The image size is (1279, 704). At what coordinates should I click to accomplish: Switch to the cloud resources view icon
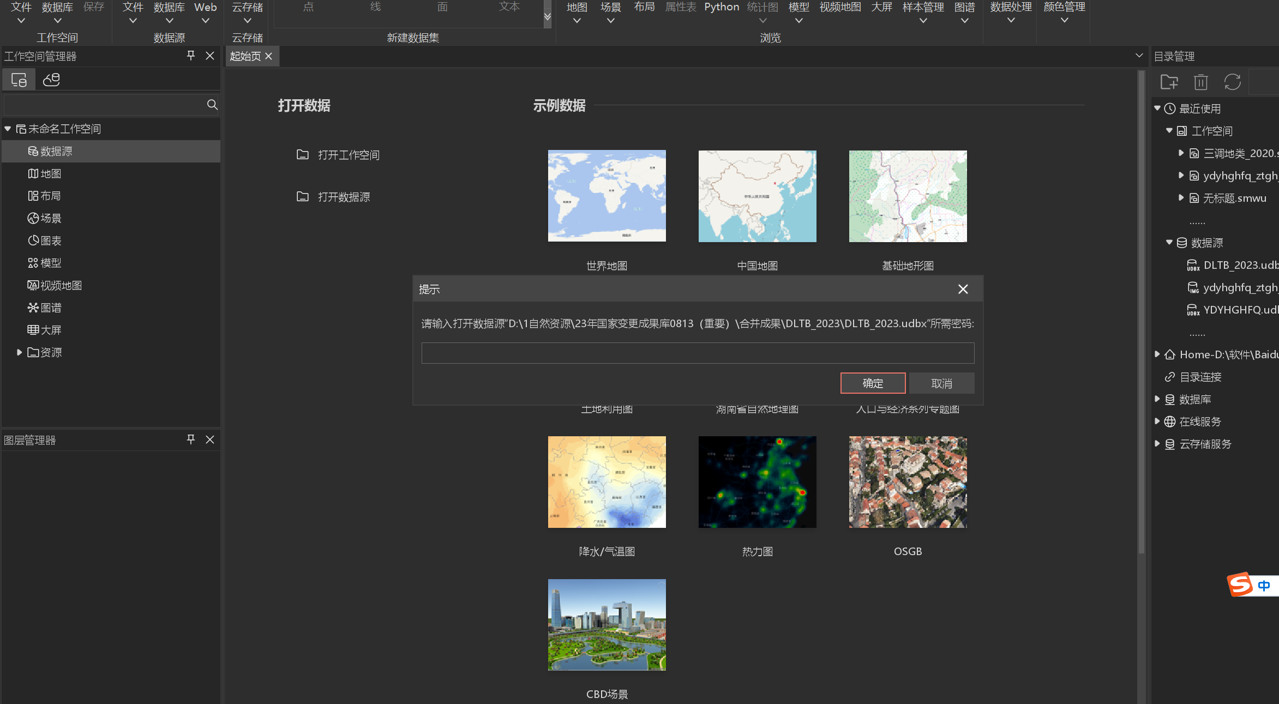point(51,80)
